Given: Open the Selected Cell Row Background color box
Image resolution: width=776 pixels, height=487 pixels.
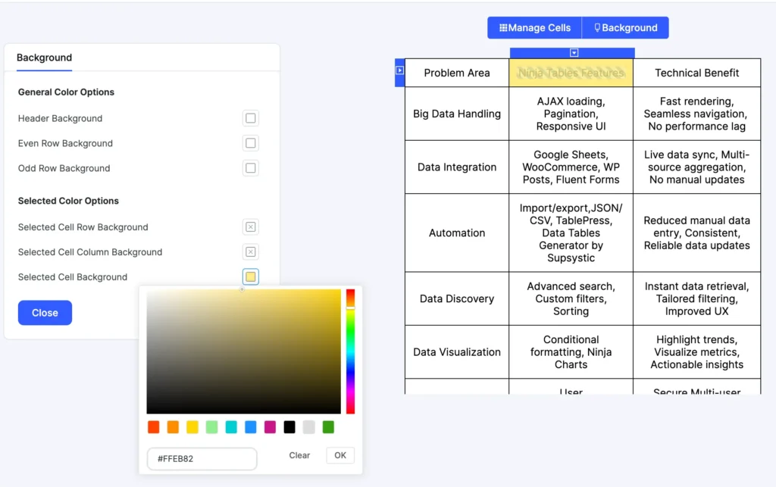Looking at the screenshot, I should [250, 227].
